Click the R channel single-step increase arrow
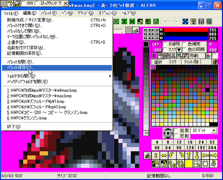The image size is (223, 180). click(153, 30)
